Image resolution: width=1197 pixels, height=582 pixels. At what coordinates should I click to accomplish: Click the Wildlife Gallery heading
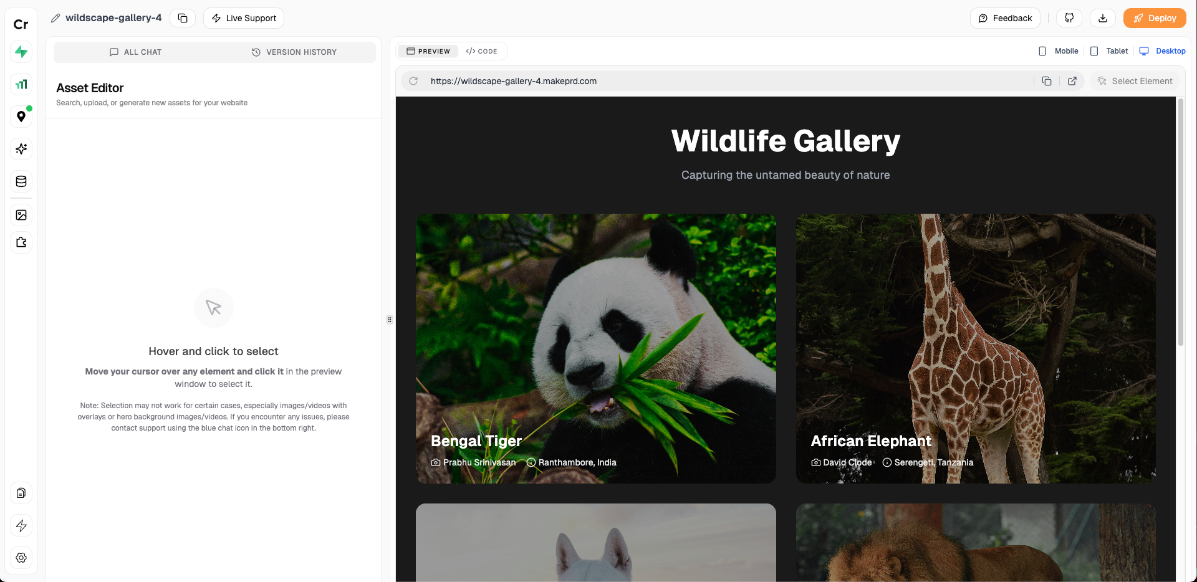point(786,141)
